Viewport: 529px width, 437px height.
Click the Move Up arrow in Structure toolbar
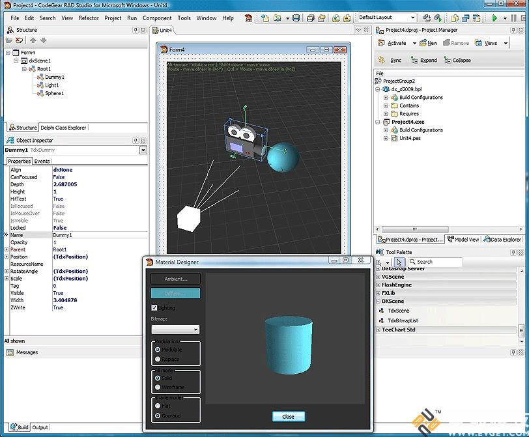click(x=33, y=40)
